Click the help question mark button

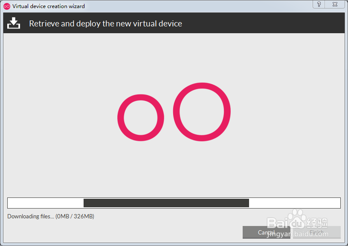319,4
